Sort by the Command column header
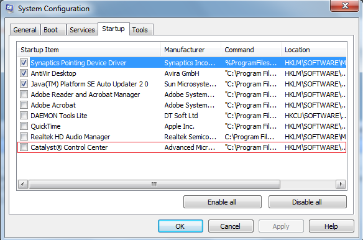 [x=251, y=50]
